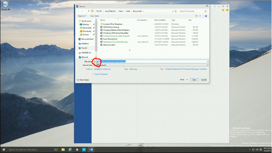The height and width of the screenshot is (153, 272).
Task: Enable the Save Thumbnail checkbox
Action: (x=94, y=74)
